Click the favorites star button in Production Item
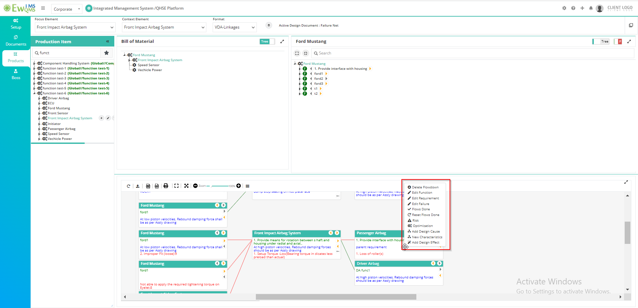This screenshot has height=308, width=638. [106, 53]
